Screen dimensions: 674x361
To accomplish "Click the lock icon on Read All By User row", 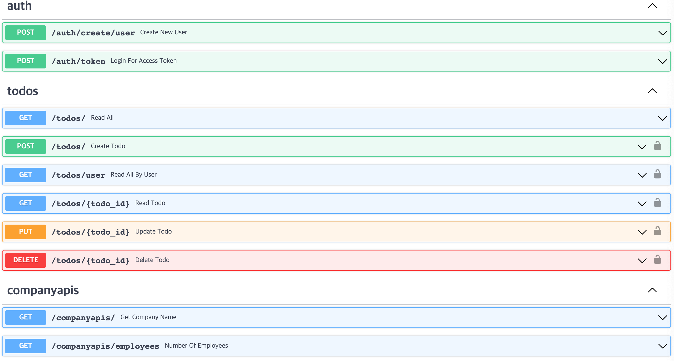I will pos(658,174).
